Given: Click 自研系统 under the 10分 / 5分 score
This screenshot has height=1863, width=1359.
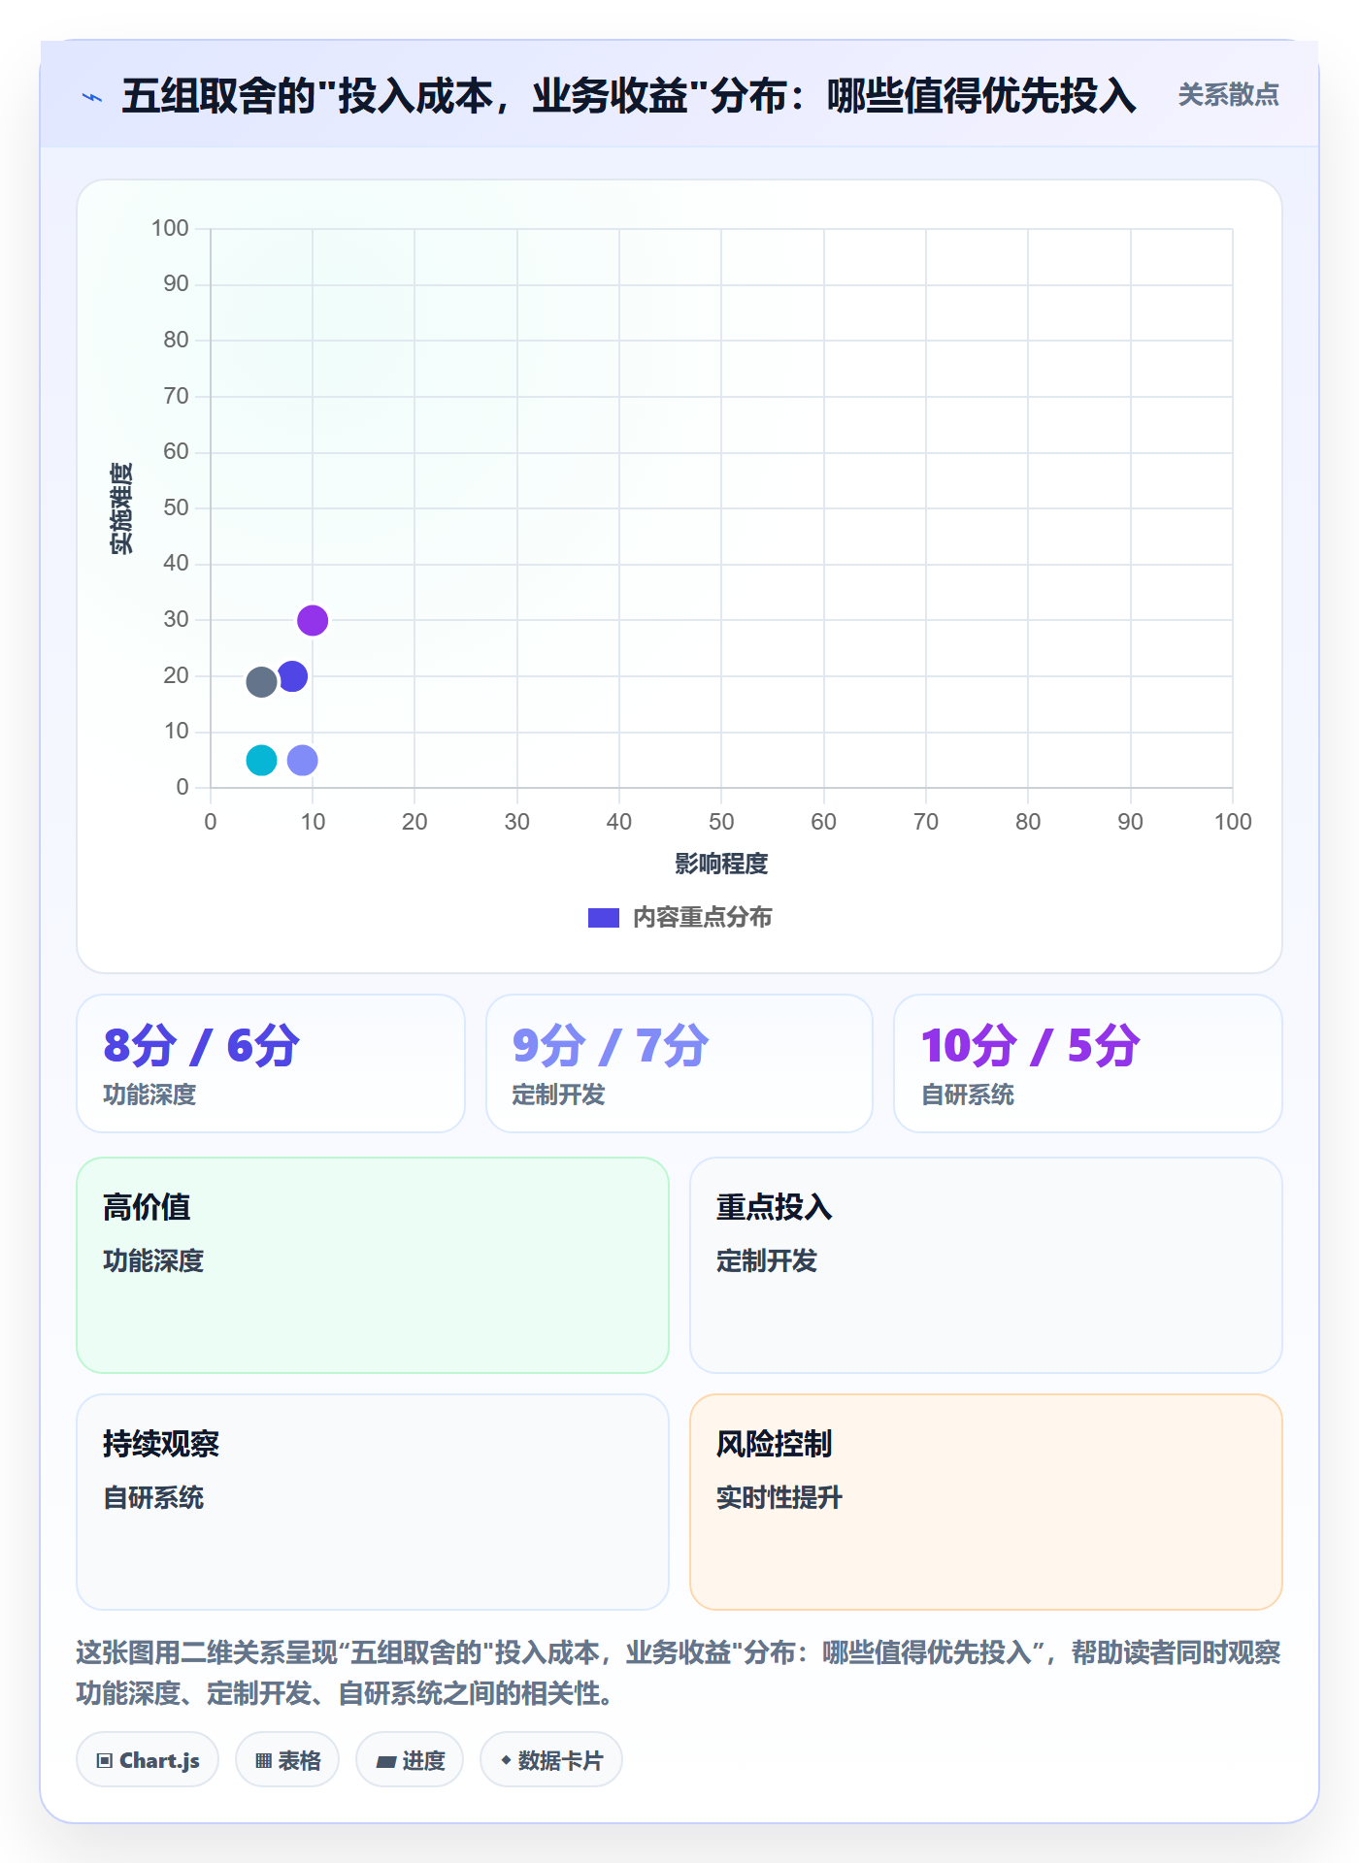Looking at the screenshot, I should pyautogui.click(x=968, y=1095).
